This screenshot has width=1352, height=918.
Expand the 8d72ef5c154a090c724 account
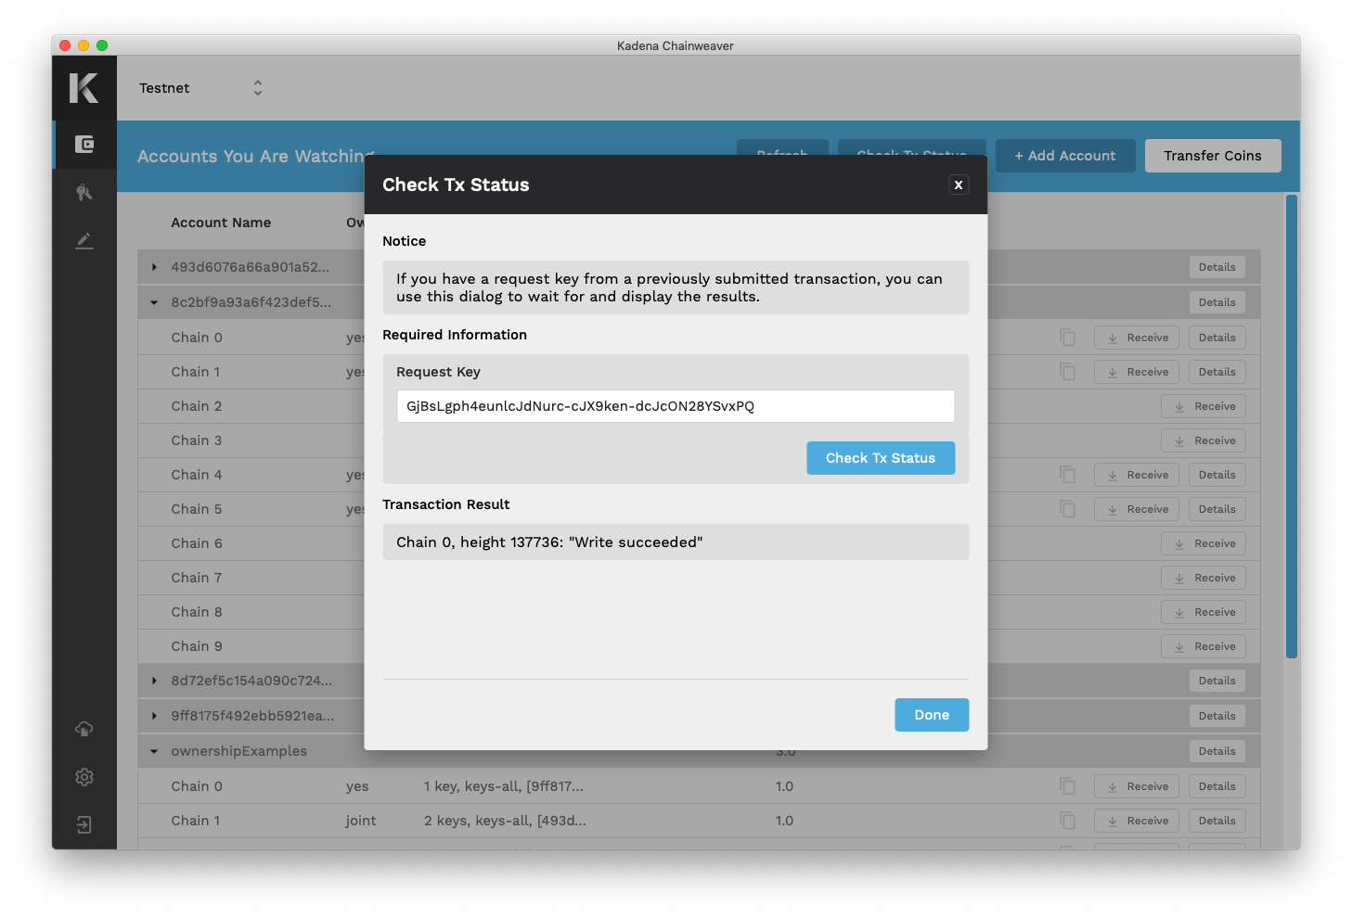[x=154, y=681]
